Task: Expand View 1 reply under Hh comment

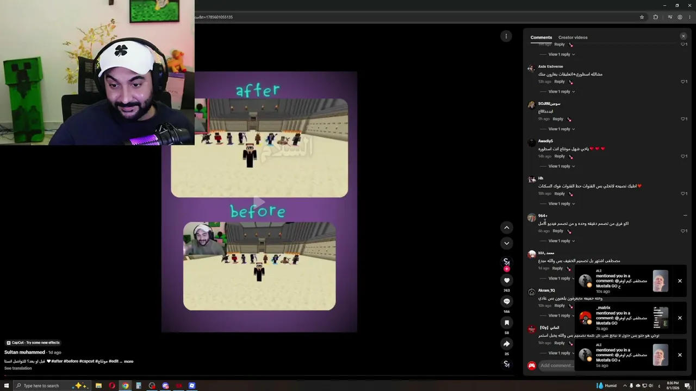Action: [x=561, y=204]
